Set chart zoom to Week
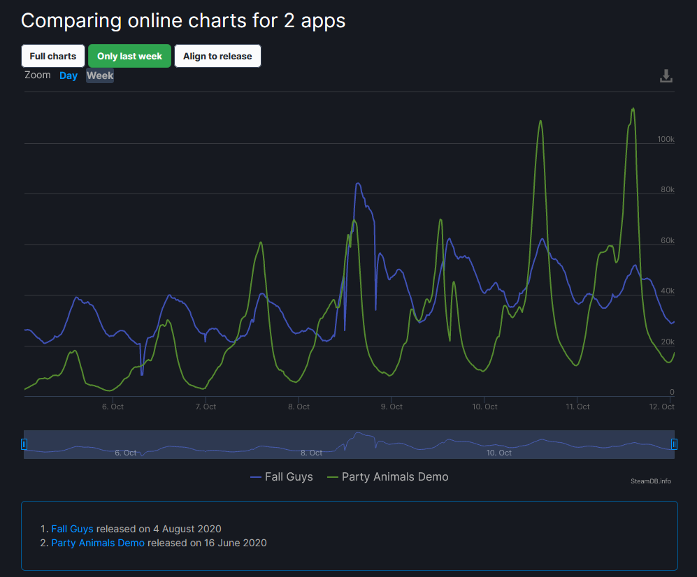 (100, 75)
